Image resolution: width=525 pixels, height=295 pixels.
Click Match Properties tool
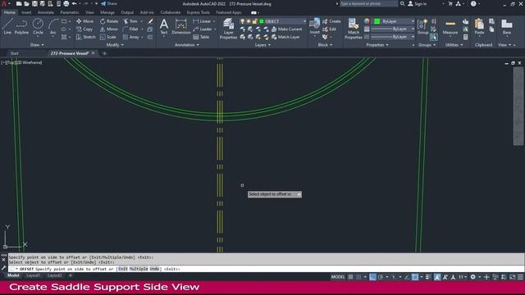[x=354, y=29]
